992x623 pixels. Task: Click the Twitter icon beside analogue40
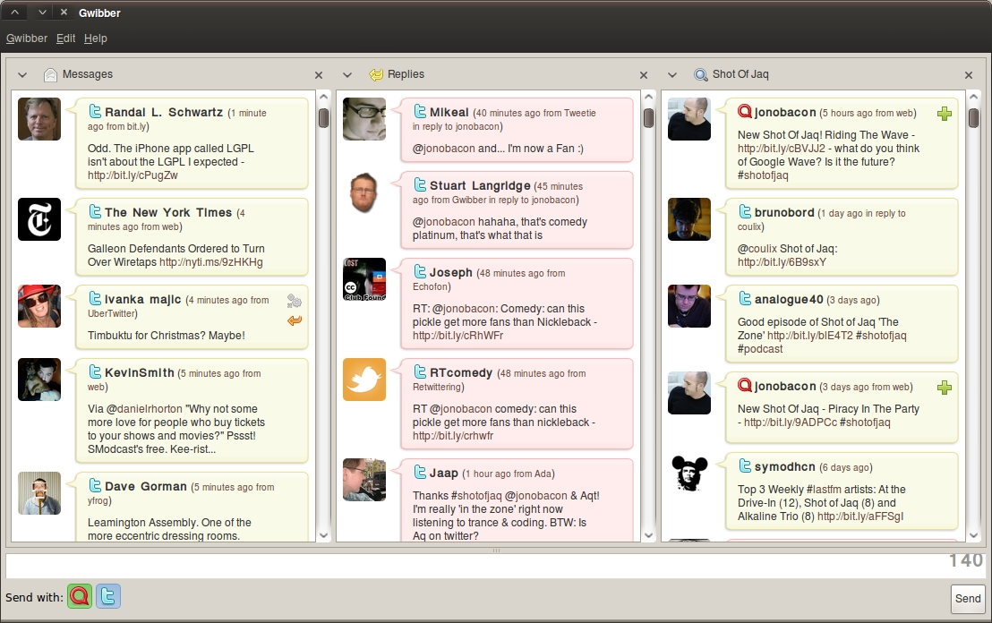pos(745,298)
